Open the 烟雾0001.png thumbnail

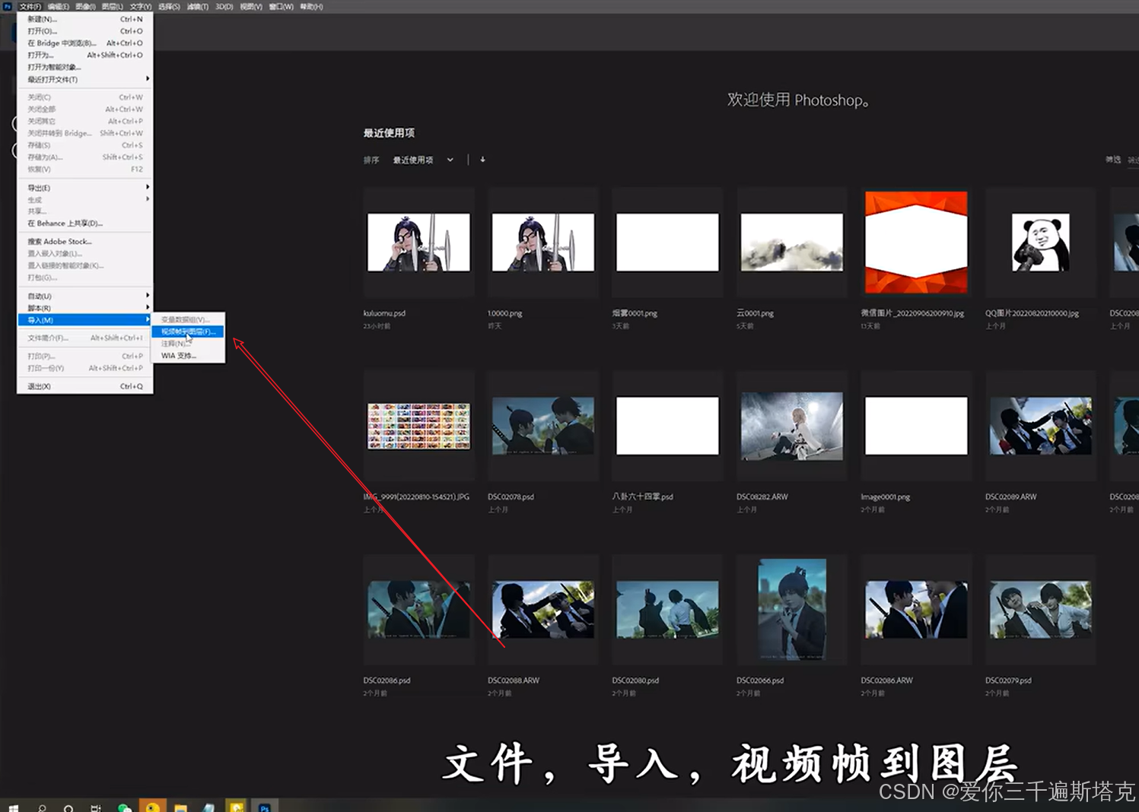667,242
